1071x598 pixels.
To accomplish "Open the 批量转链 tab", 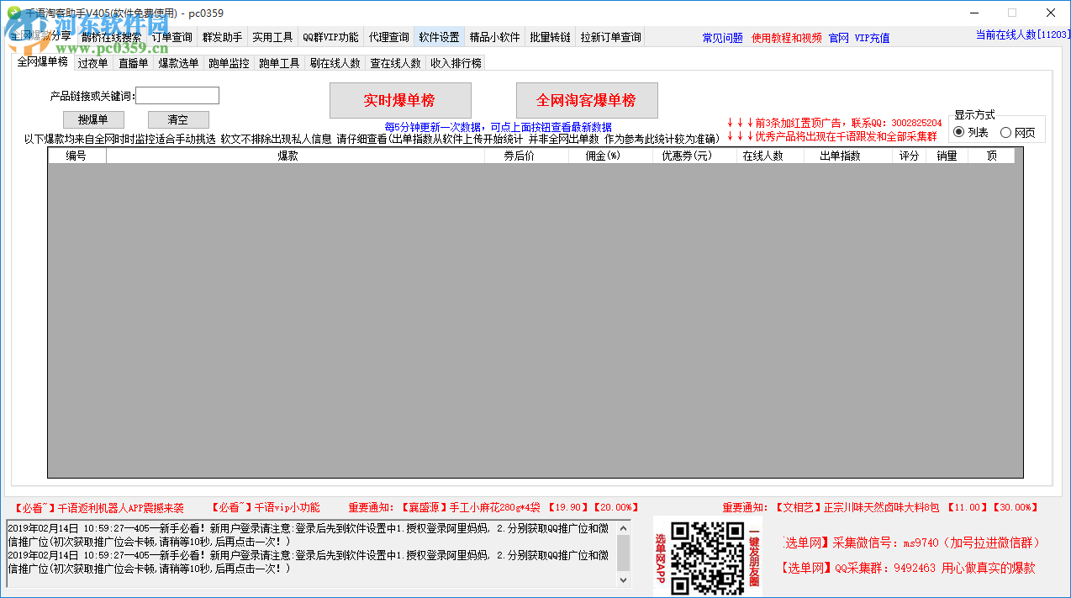I will point(550,37).
